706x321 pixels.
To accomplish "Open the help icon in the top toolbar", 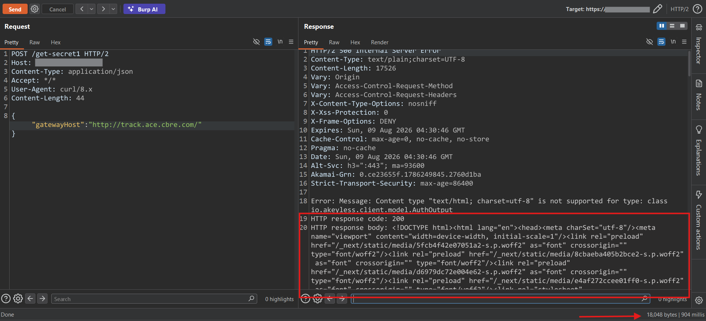I will click(698, 9).
